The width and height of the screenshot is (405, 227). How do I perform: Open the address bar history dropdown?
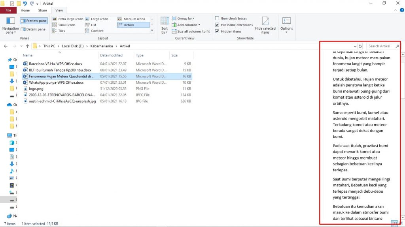pyautogui.click(x=355, y=46)
